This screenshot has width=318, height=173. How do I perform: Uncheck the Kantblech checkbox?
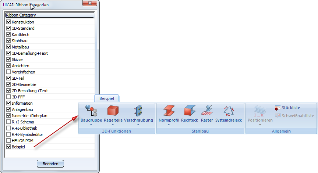tap(8, 35)
